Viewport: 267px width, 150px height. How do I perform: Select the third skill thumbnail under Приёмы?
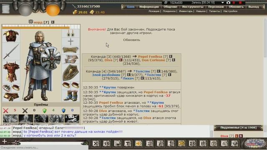coord(41,118)
